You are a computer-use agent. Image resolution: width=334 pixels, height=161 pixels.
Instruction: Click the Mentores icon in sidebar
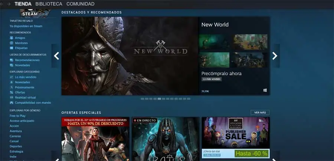12,43
